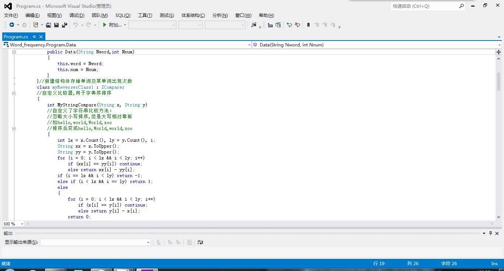Screen dimensions: 504x271
Task: Toggle word wrap in the Output panel
Action: (200, 242)
